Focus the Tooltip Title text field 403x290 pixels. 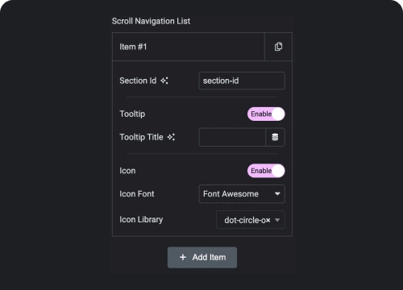tap(232, 137)
